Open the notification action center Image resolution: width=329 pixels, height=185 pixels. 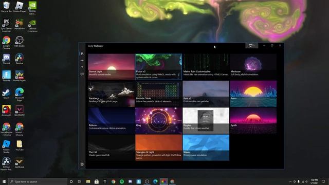tap(323, 181)
